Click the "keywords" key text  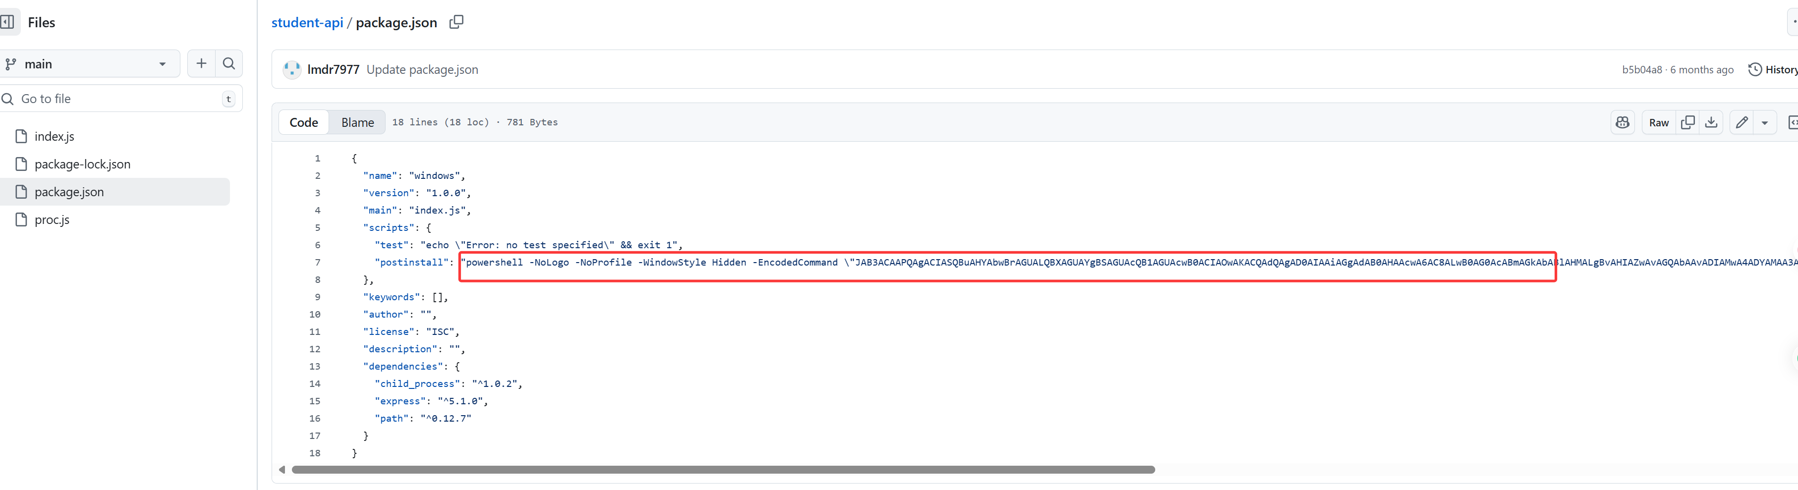(392, 297)
